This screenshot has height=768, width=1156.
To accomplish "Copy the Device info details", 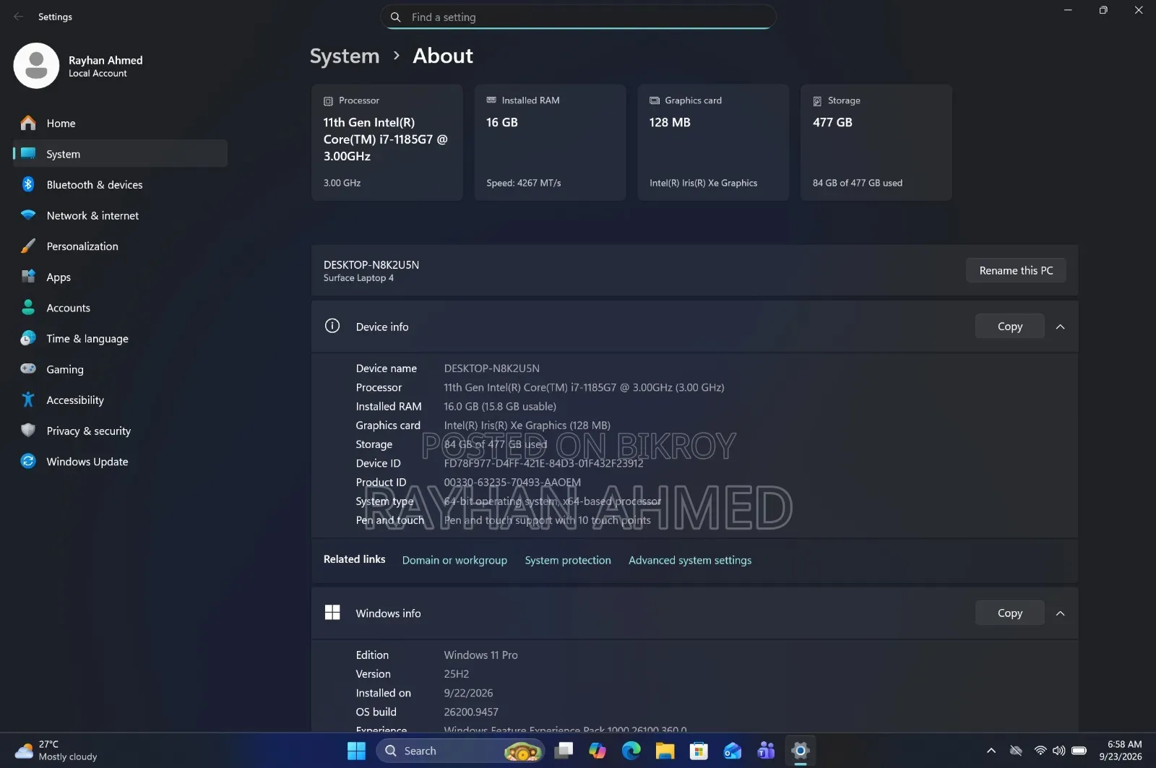I will pos(1009,327).
